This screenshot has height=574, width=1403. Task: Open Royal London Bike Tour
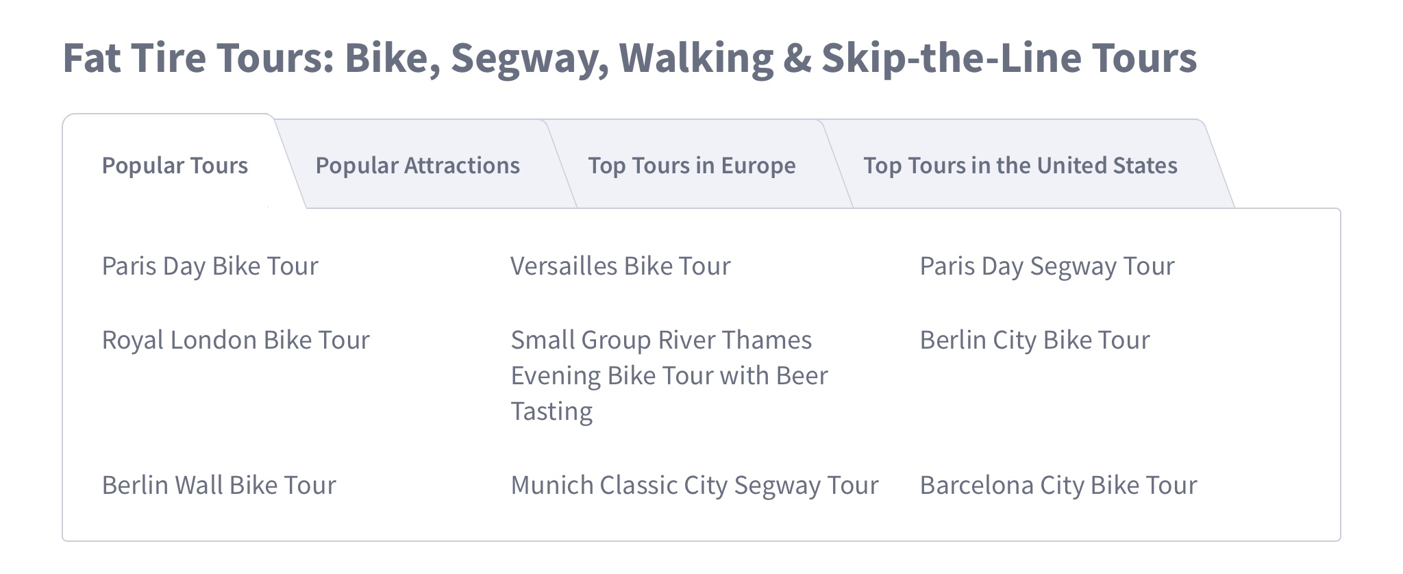236,340
